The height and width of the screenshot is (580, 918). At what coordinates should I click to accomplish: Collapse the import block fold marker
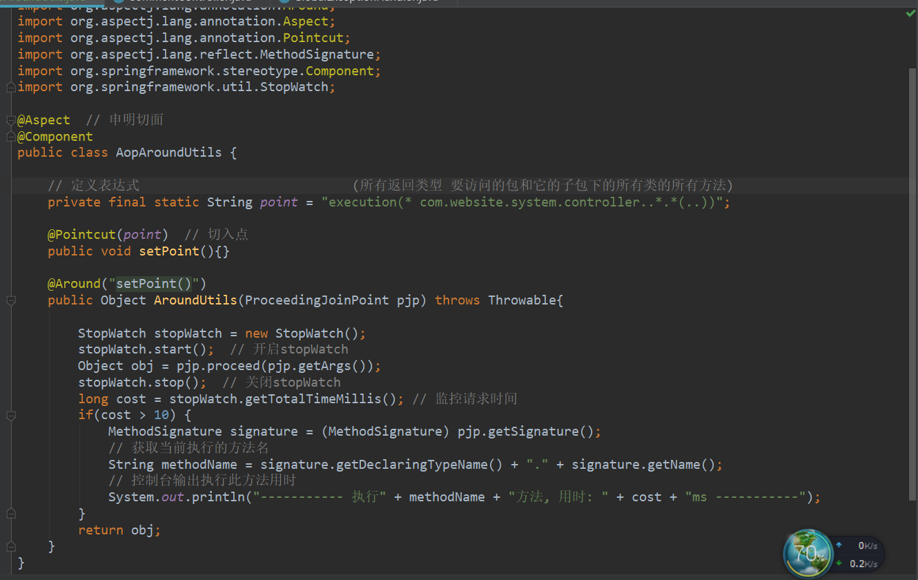pos(10,88)
